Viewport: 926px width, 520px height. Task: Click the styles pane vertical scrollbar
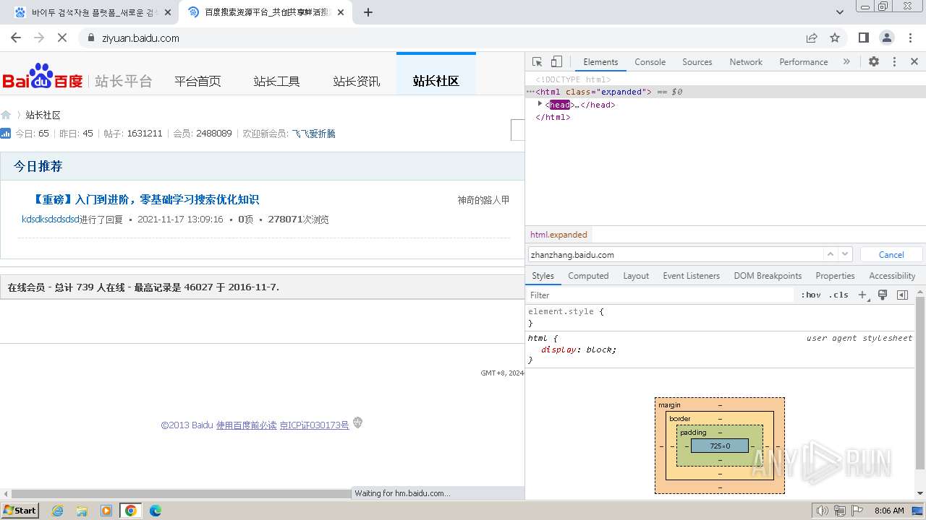(x=920, y=383)
